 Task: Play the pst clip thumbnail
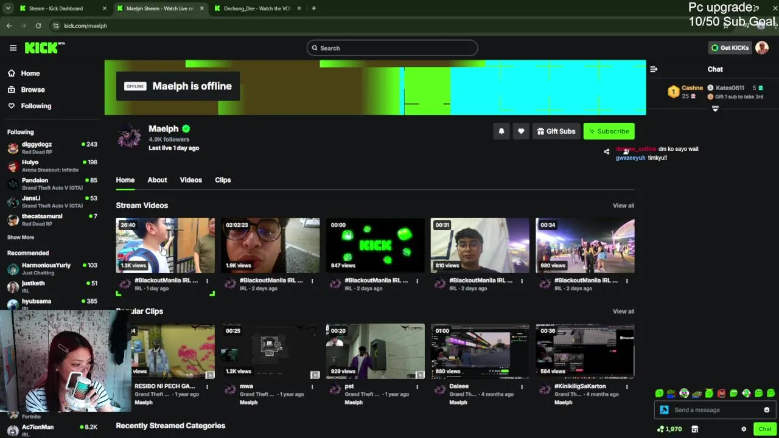pyautogui.click(x=375, y=351)
